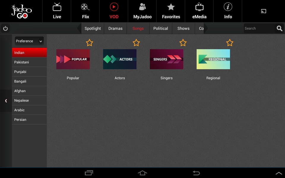This screenshot has width=285, height=178.
Task: Collapse the sidebar with left chevron
Action: pos(6,101)
